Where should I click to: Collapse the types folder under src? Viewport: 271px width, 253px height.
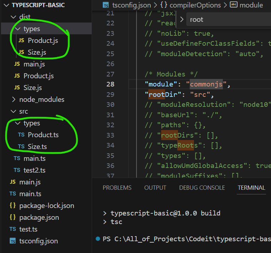(x=17, y=123)
